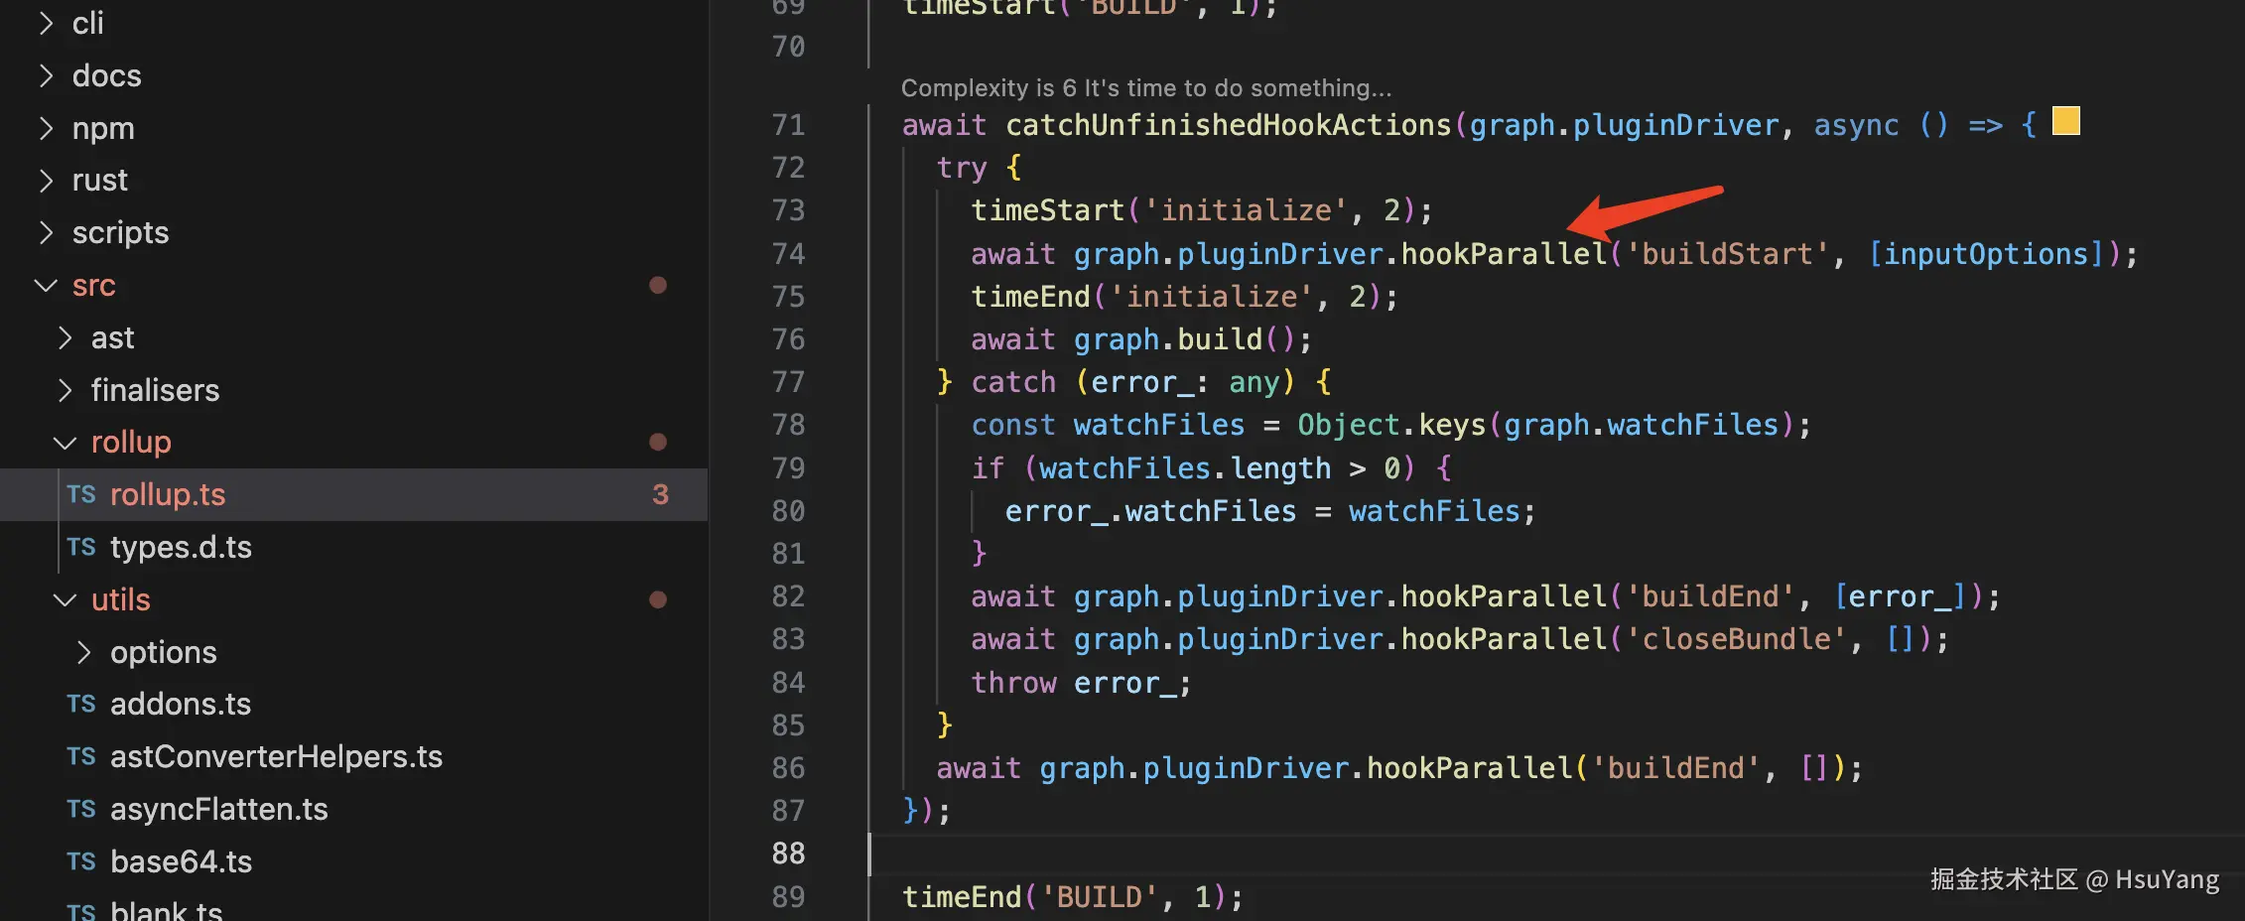Click the modified dot on the utils folder

pyautogui.click(x=658, y=599)
